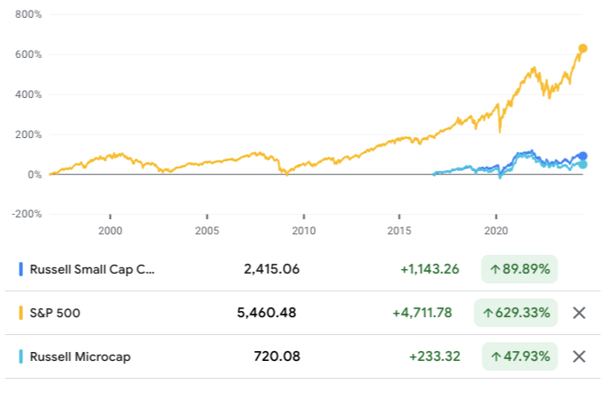Click the up-arrow 47.93% gain badge
Image resolution: width=610 pixels, height=393 pixels.
point(519,356)
